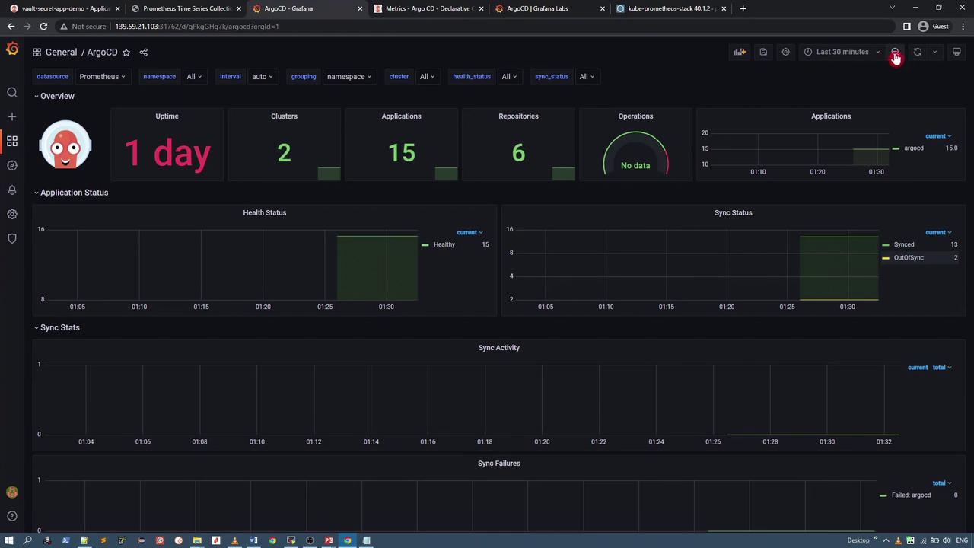Click the General breadcrumb link
This screenshot has height=548, width=974.
pos(61,53)
